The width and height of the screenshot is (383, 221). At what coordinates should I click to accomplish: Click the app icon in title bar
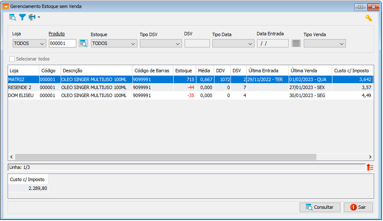(x=5, y=7)
